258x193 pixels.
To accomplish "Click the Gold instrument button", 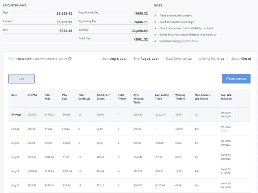I will tap(21, 79).
